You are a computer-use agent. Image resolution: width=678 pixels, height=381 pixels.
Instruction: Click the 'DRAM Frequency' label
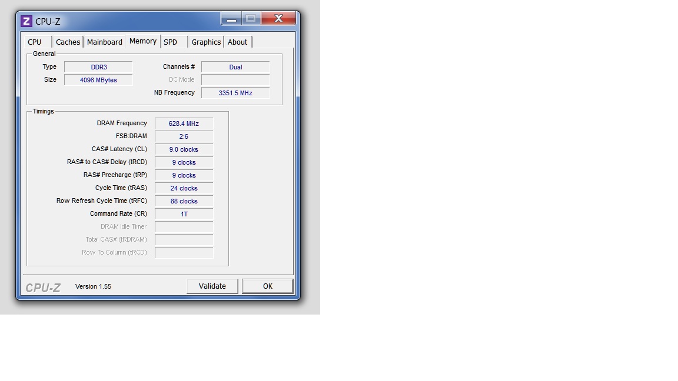point(122,123)
